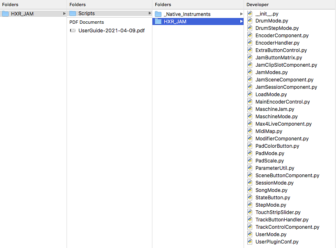The height and width of the screenshot is (248, 336).
Task: Click the _Native_Instruments folder icon
Action: coord(158,14)
